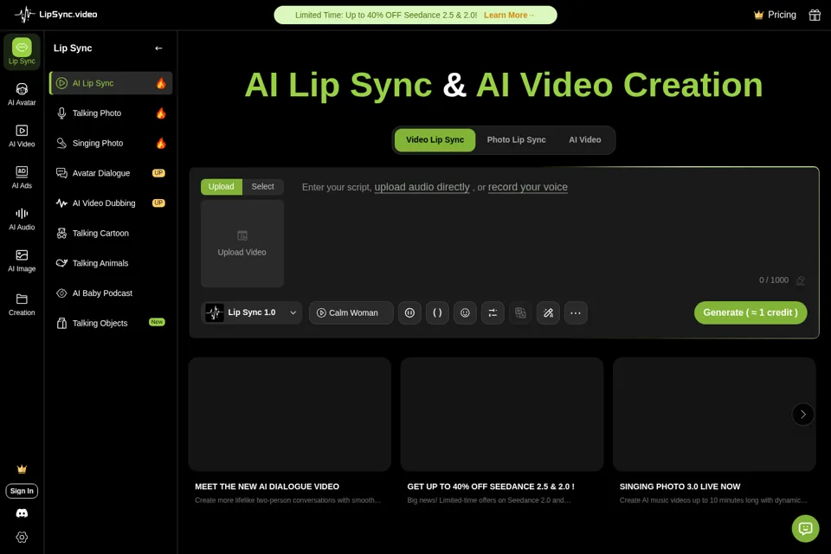Screen dimensions: 831x554
Task: Open the 40% Off Seedance card thumbnail
Action: [x=502, y=414]
